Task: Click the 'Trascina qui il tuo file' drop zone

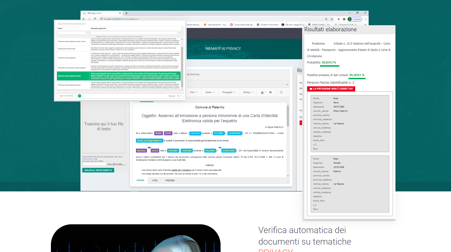Action: pyautogui.click(x=104, y=126)
